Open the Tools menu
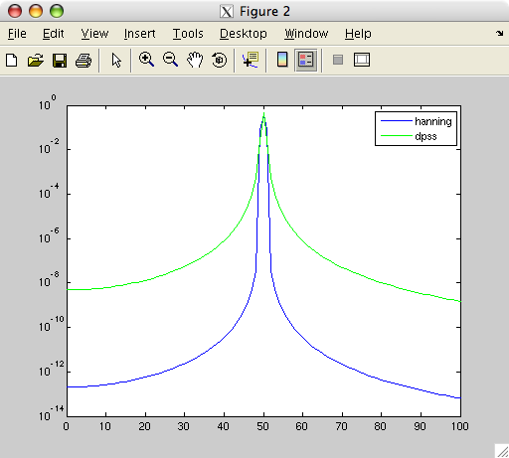Viewport: 509px width, 458px height. (x=188, y=34)
